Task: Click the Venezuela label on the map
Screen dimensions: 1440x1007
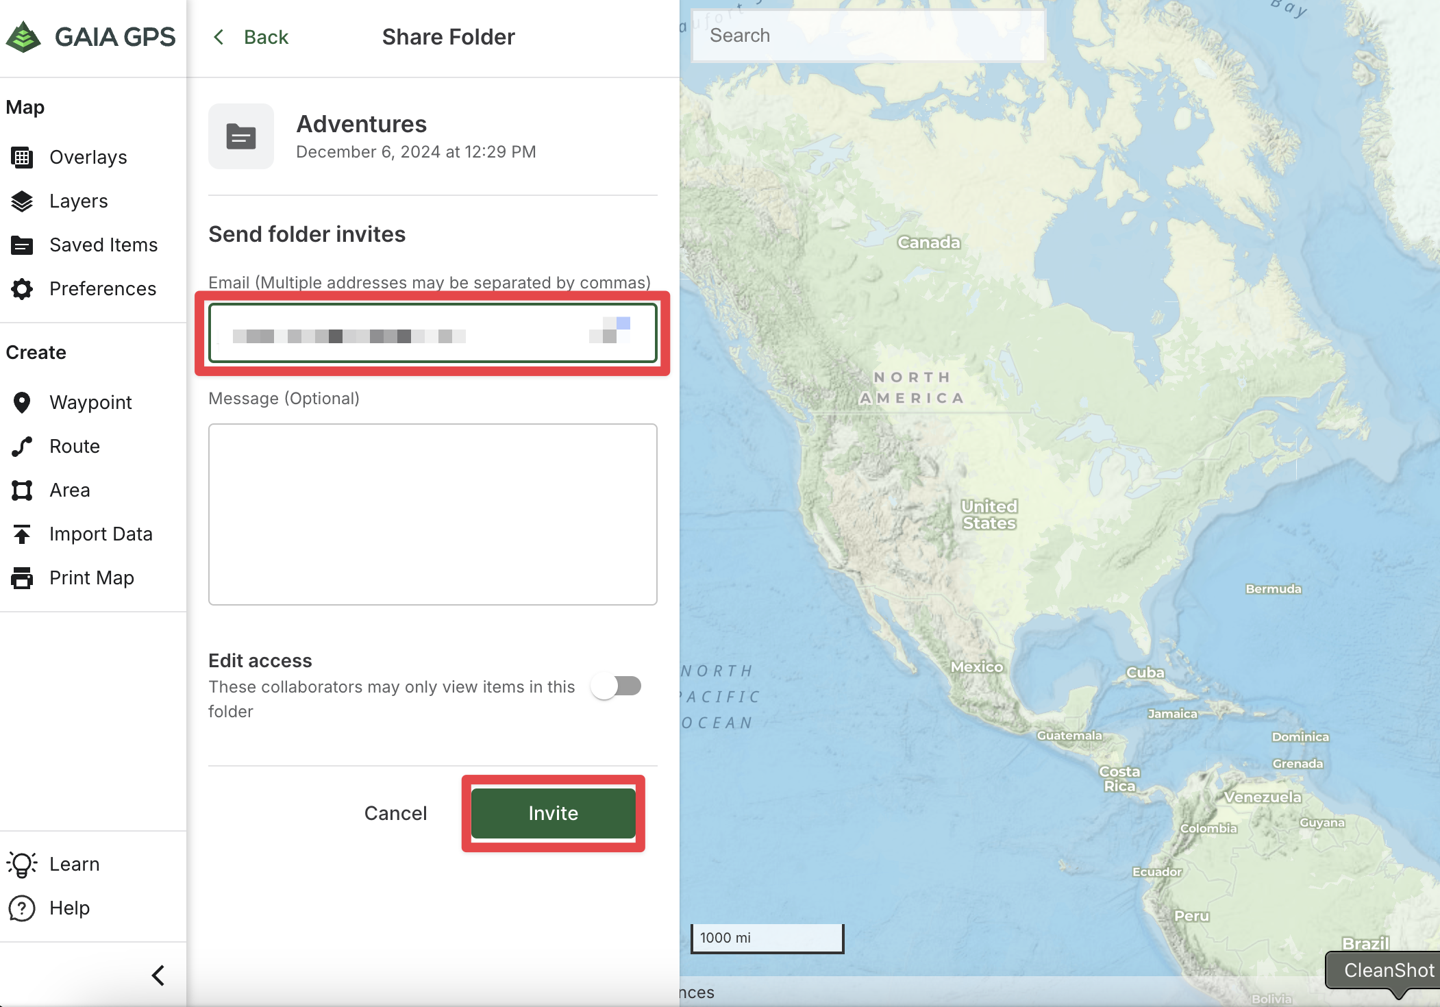Action: [1263, 797]
